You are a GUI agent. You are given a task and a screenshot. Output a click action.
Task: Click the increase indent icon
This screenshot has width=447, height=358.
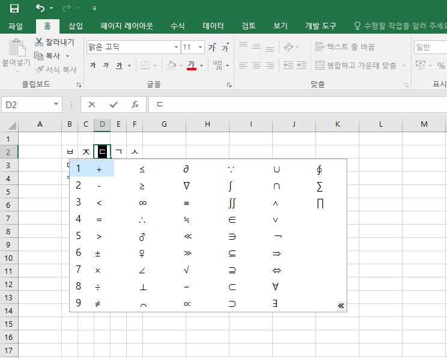click(302, 65)
